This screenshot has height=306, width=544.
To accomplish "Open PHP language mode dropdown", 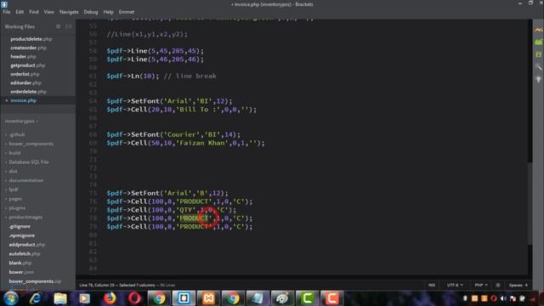I will 481,285.
